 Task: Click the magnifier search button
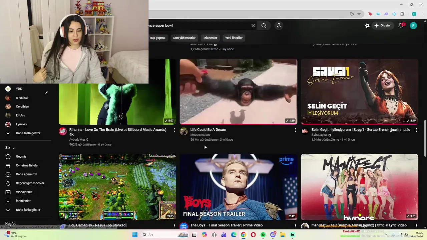pos(264,25)
